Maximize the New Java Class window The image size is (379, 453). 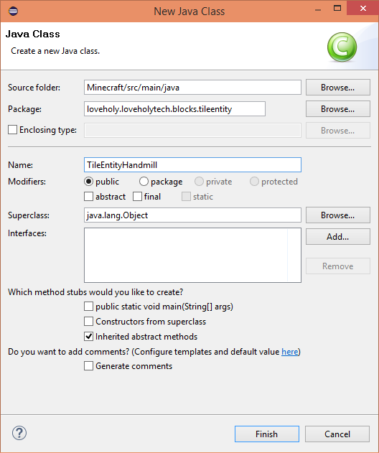coord(337,9)
